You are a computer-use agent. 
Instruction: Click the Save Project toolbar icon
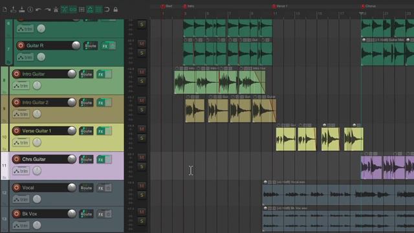click(21, 10)
